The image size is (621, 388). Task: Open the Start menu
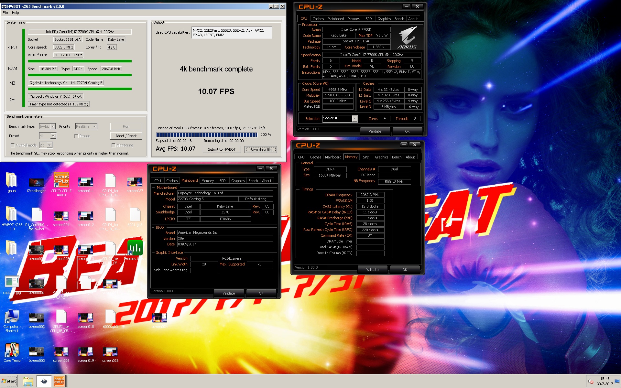coord(9,381)
